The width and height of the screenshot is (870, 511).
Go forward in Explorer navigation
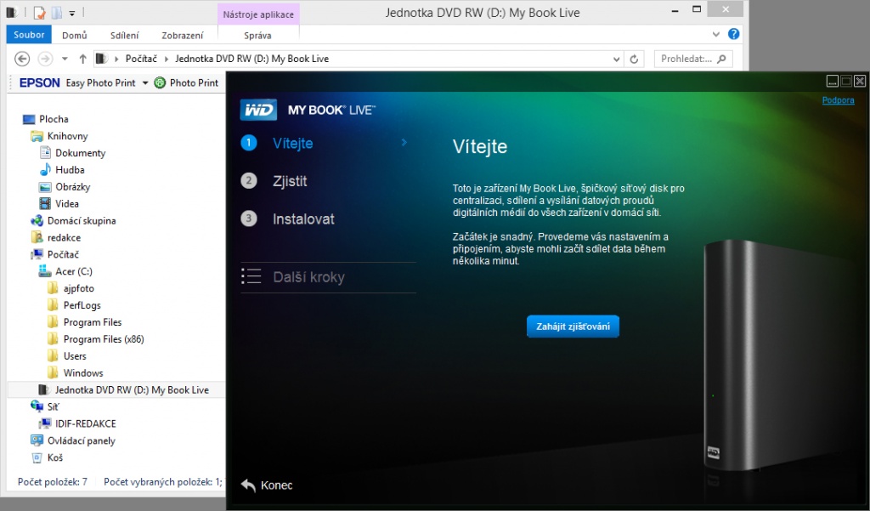[x=45, y=59]
